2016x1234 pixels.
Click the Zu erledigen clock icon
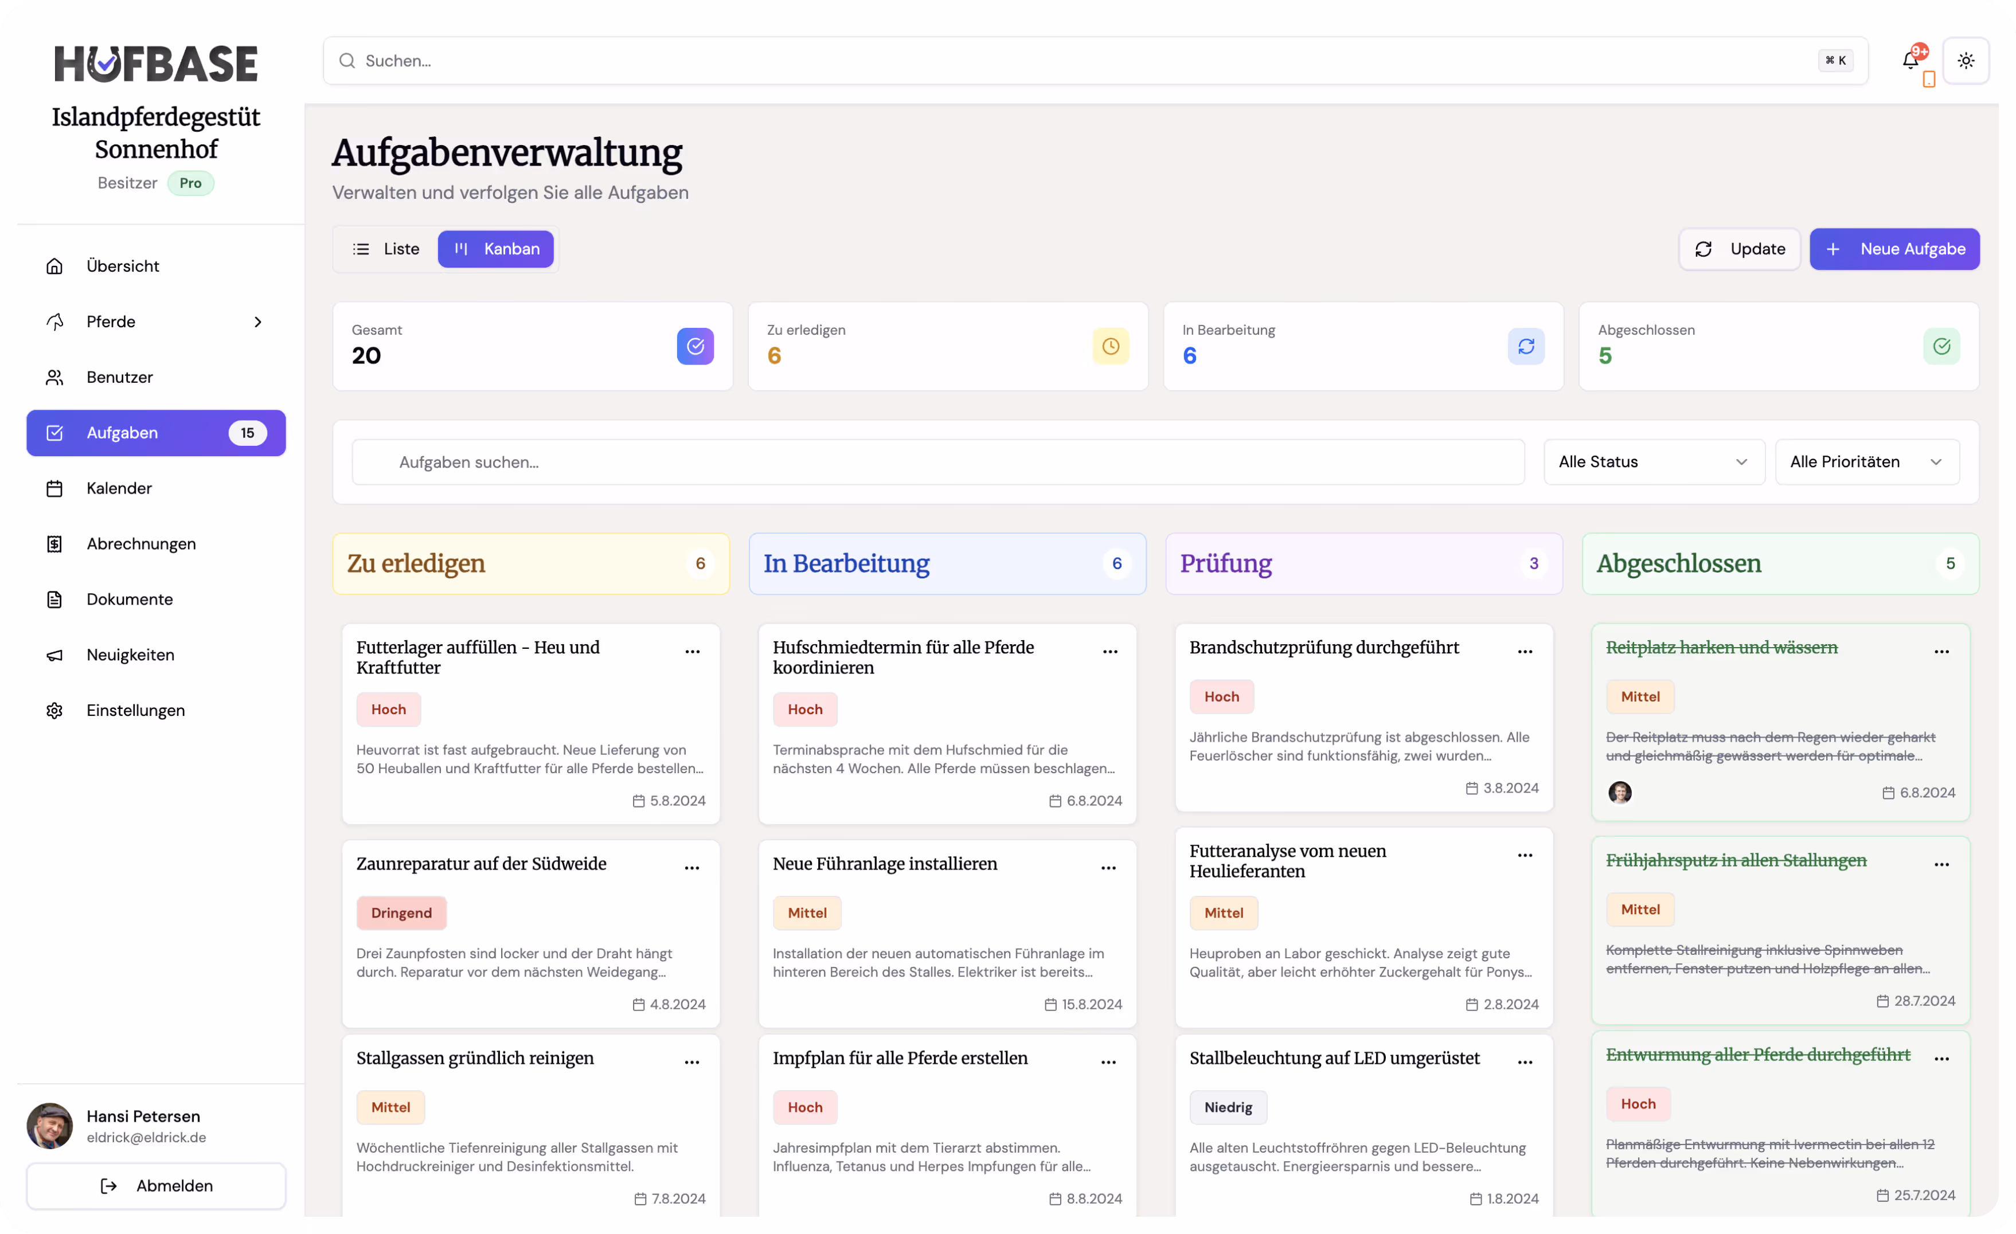click(1110, 347)
